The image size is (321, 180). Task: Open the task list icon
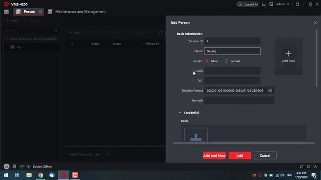pyautogui.click(x=264, y=4)
